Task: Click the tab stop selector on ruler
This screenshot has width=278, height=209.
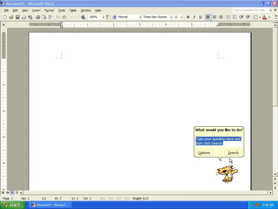Action: point(4,24)
